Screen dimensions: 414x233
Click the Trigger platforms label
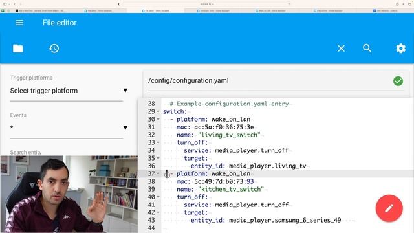(31, 78)
